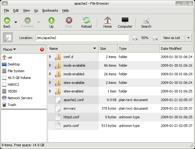Expand the sites-available folder tree
The height and width of the screenshot is (149, 195).
(x=50, y=83)
